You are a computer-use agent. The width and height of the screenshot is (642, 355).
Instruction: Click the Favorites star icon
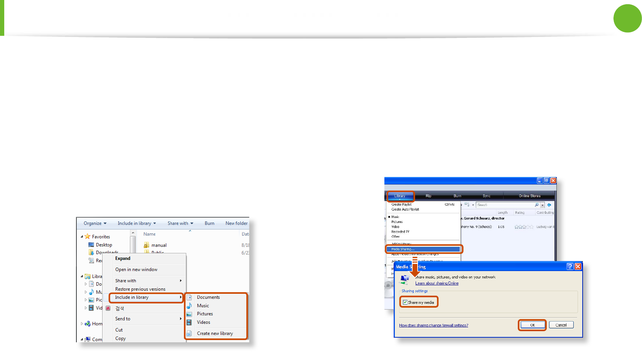point(88,236)
